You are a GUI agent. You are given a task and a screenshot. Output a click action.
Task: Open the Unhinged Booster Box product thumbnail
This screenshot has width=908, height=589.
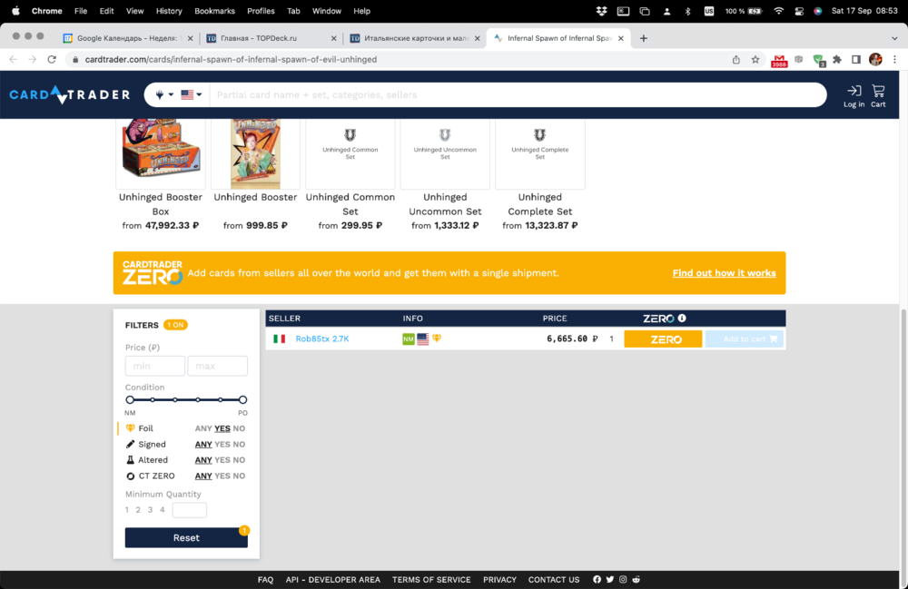coord(160,151)
